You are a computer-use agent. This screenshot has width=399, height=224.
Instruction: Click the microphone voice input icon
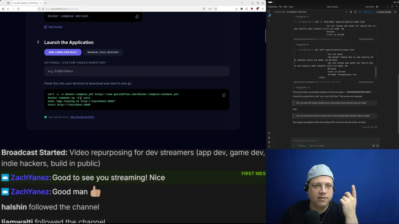[x=373, y=146]
